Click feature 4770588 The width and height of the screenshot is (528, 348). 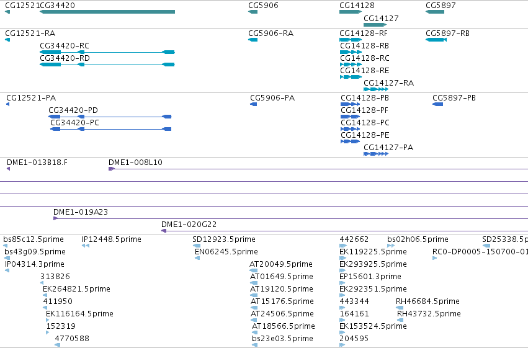coord(58,345)
